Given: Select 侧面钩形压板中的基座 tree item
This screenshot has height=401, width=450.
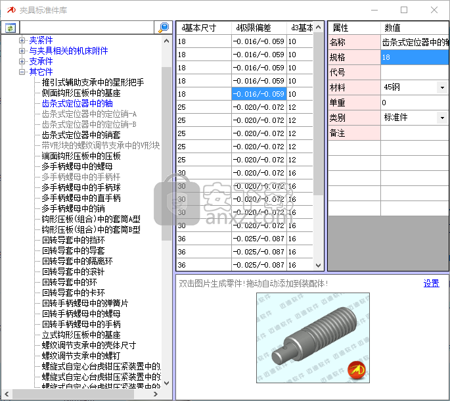Looking at the screenshot, I should 81,93.
